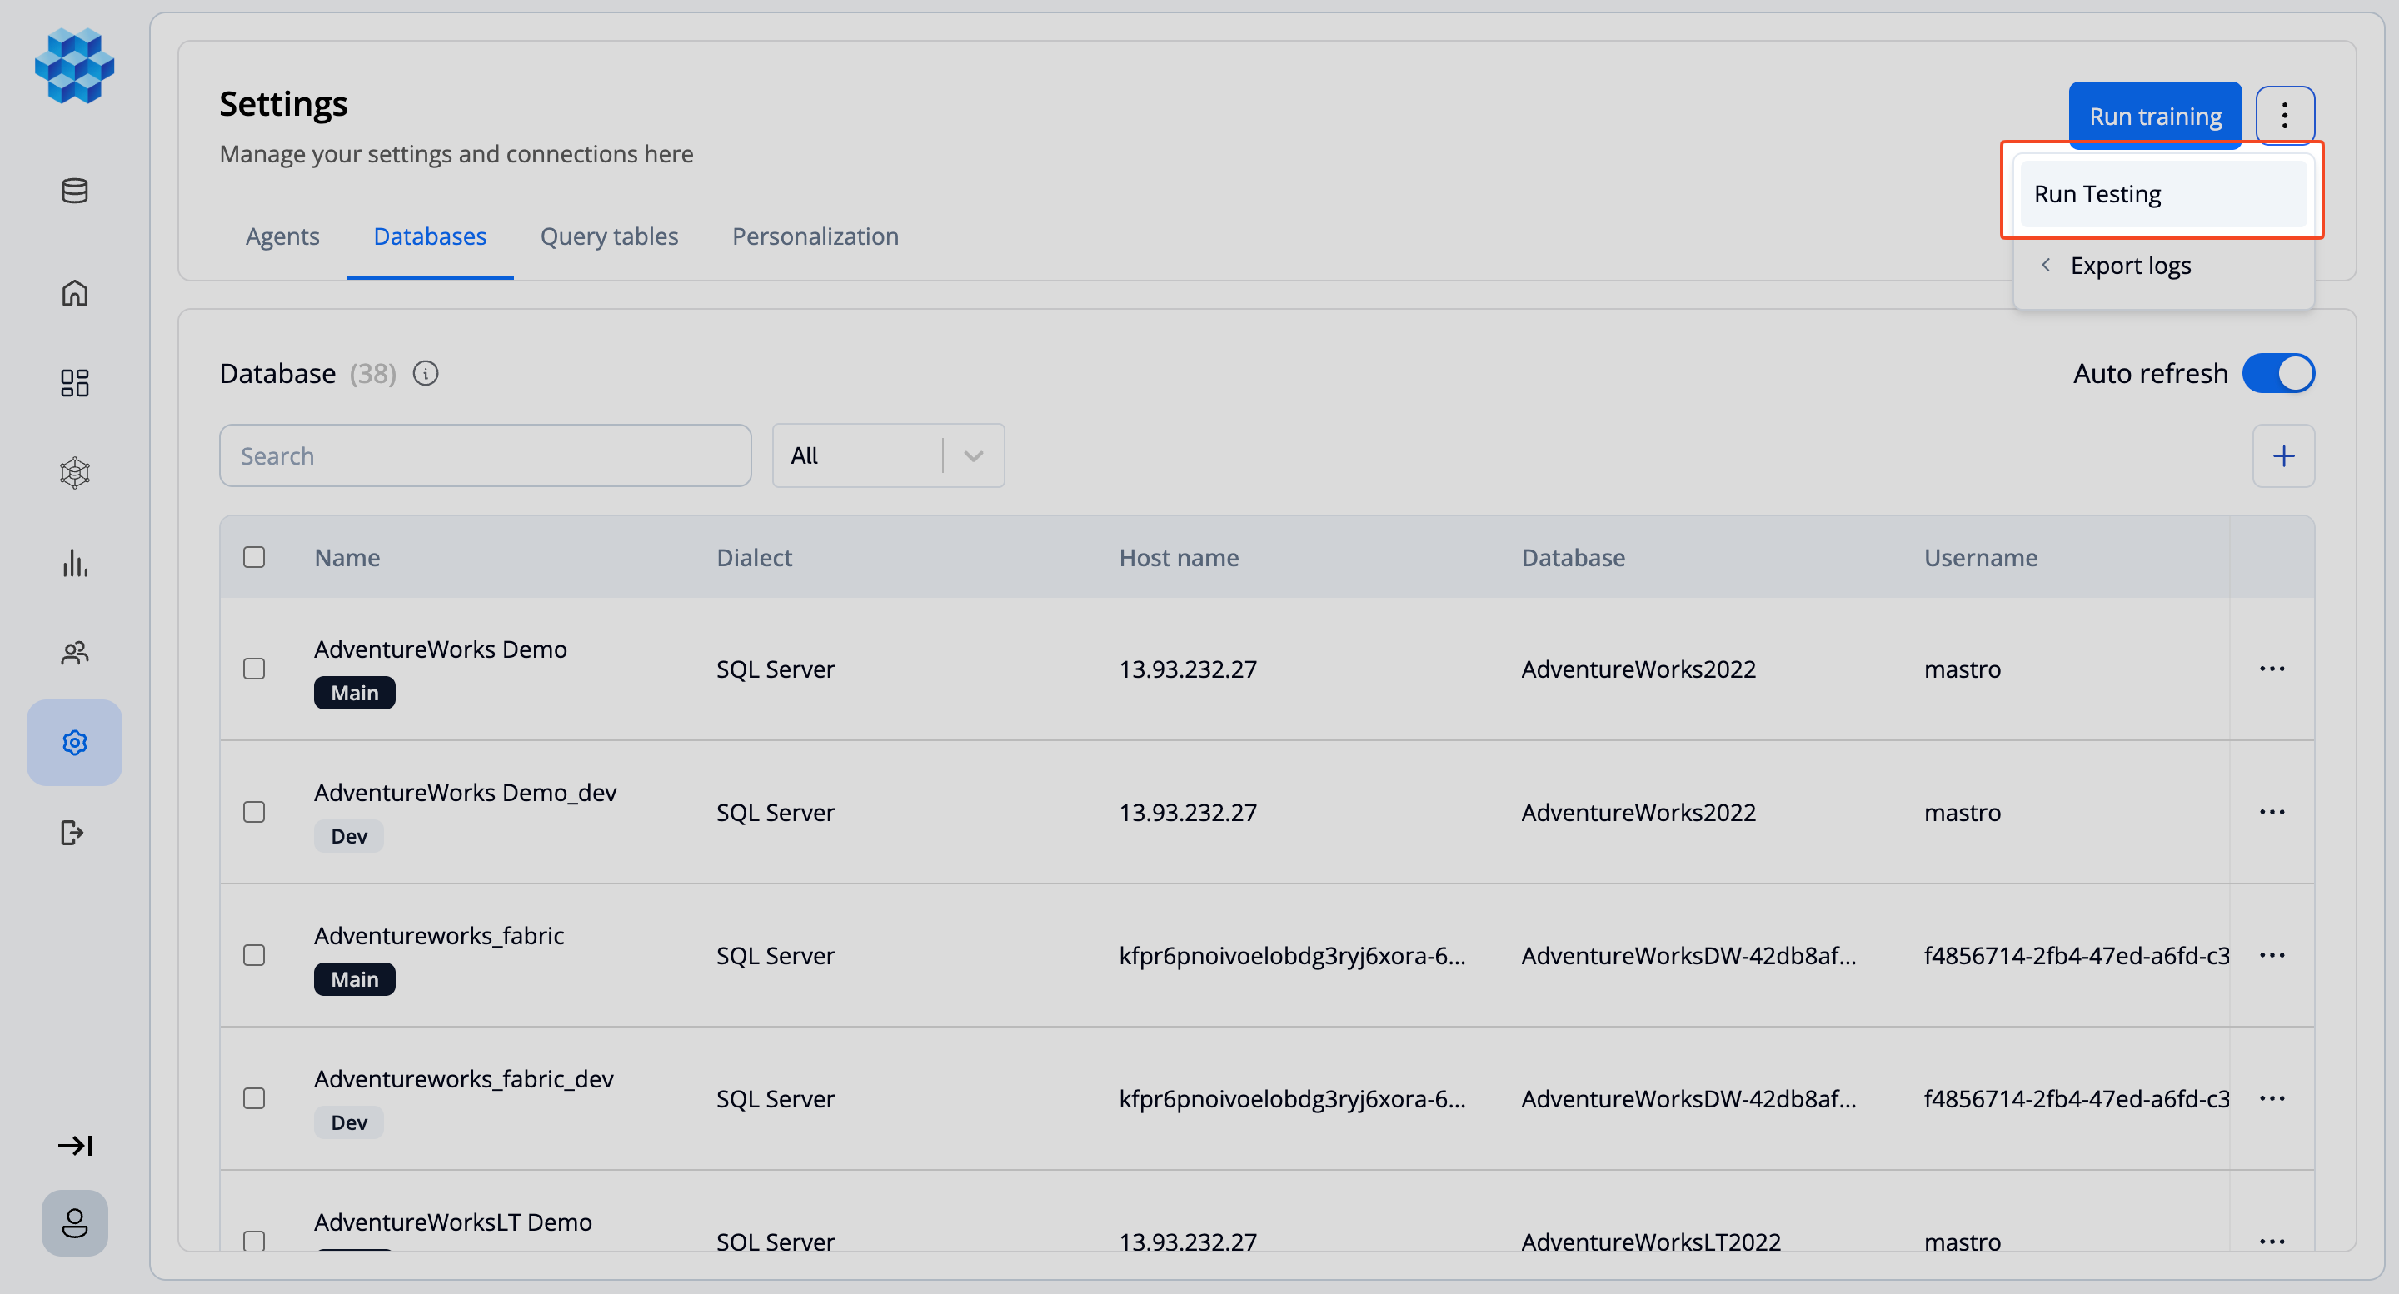Check the Adventureworks_fabric row checkbox

254,956
